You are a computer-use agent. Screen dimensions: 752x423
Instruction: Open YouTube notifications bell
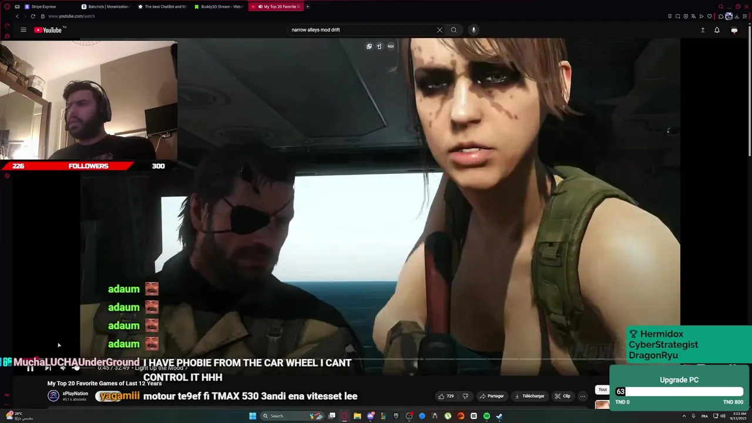click(x=717, y=30)
